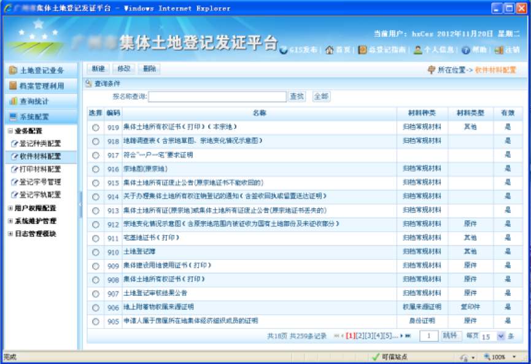This screenshot has height=364, width=531.
Task: Select the radio button for row 919
Action: (x=95, y=128)
